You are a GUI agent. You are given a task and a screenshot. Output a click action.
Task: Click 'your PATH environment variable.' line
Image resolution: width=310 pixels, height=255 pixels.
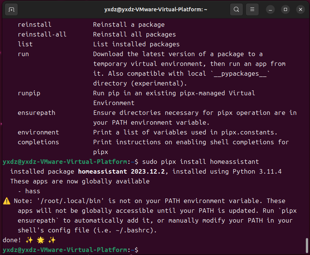point(151,123)
